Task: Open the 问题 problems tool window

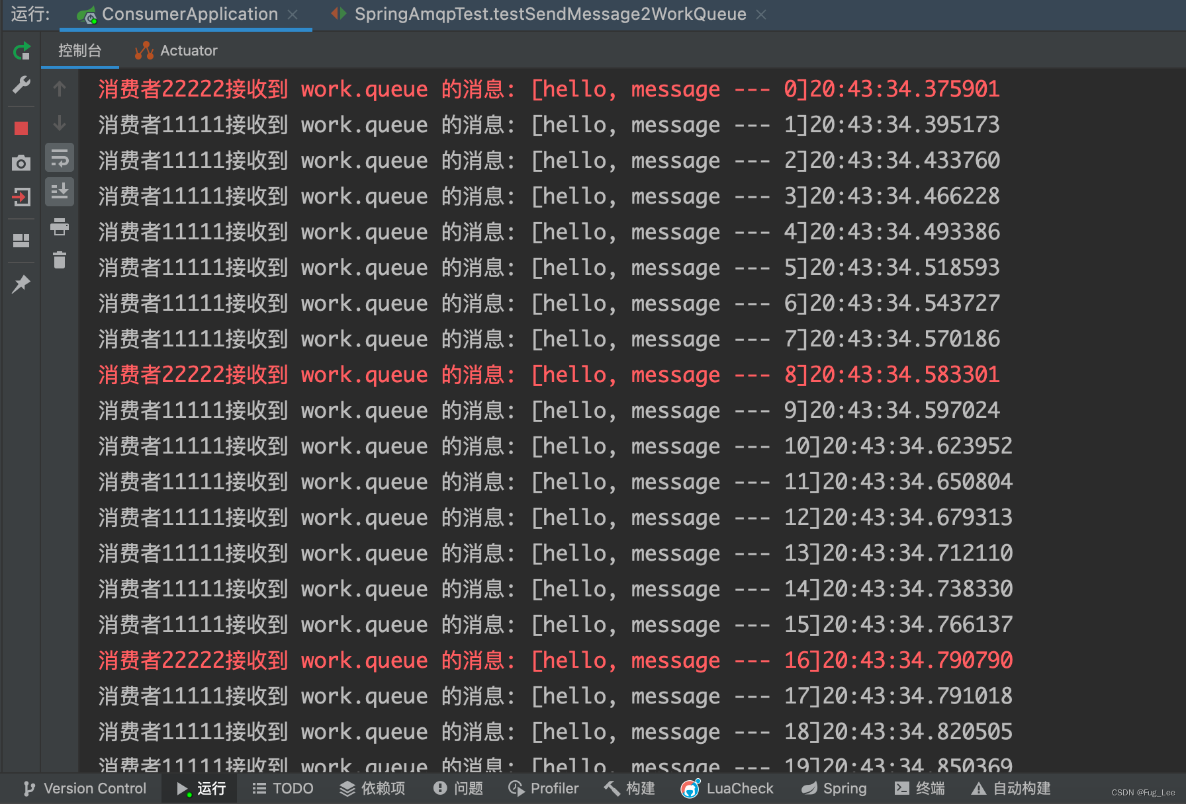Action: [x=458, y=788]
